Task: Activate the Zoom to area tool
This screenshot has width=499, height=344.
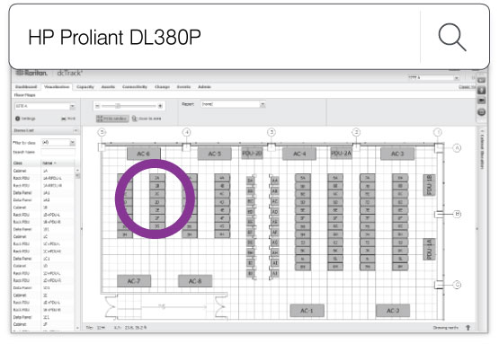Action: pyautogui.click(x=147, y=119)
